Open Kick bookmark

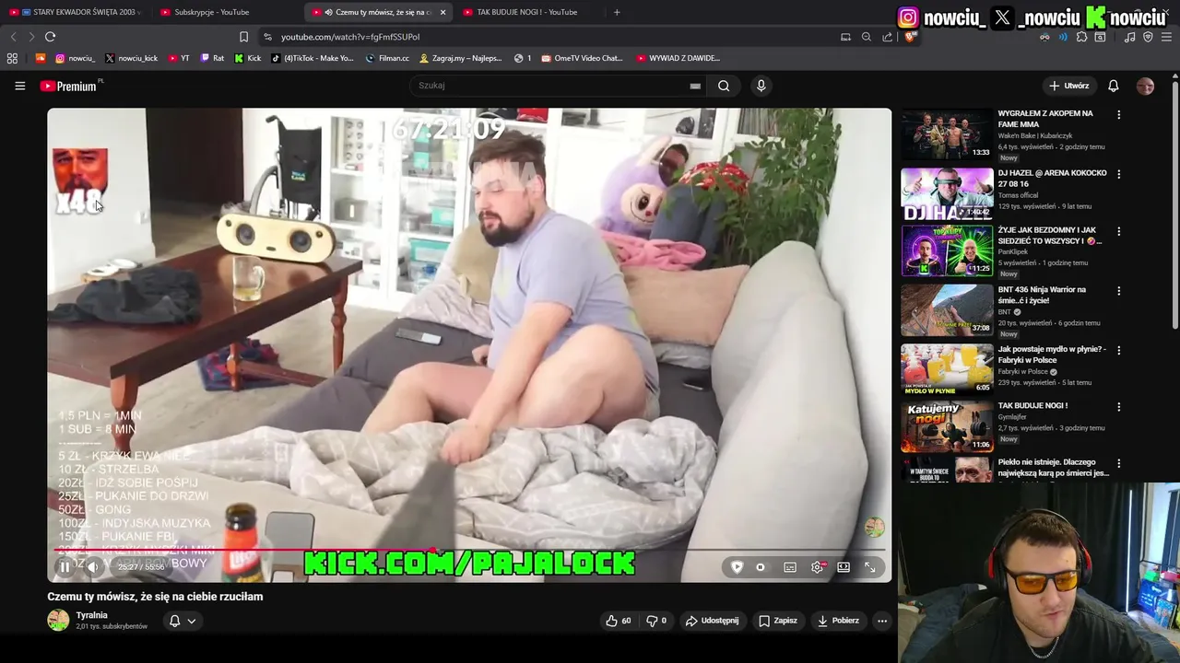(248, 58)
